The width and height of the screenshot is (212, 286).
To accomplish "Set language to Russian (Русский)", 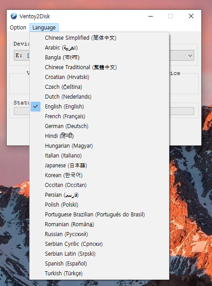I will pyautogui.click(x=100, y=234).
